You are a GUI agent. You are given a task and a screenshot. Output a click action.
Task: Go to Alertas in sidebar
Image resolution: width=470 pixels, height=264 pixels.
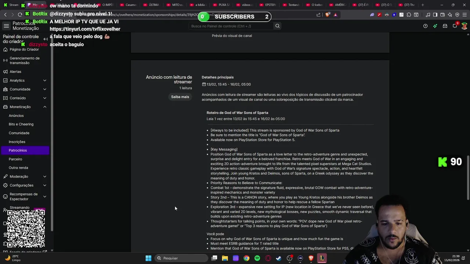15,71
